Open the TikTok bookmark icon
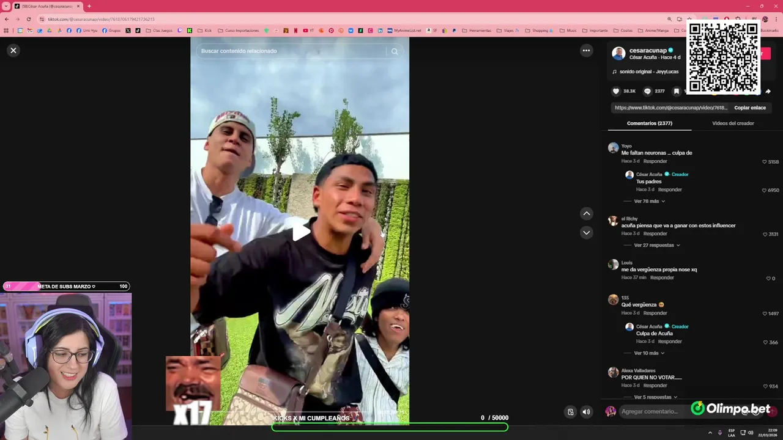 coord(138,31)
